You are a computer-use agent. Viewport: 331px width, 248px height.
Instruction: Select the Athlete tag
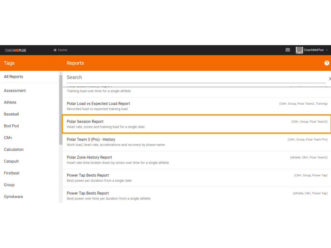10,102
